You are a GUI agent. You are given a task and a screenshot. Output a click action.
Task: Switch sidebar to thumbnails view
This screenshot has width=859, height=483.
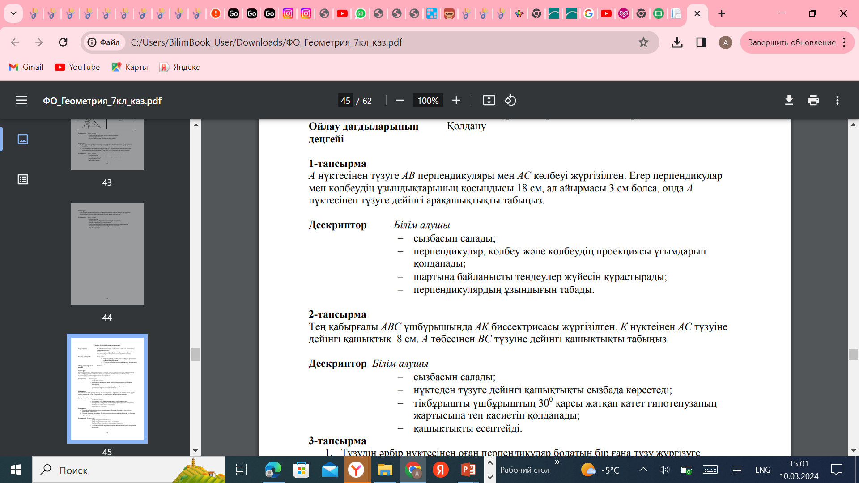point(23,139)
